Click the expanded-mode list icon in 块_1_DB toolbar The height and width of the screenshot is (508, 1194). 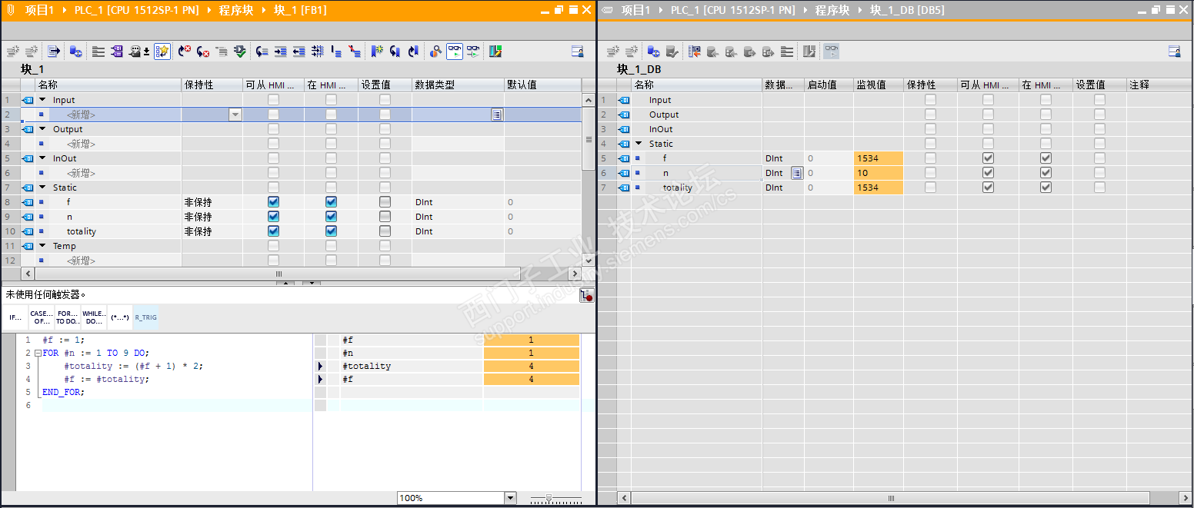click(786, 51)
